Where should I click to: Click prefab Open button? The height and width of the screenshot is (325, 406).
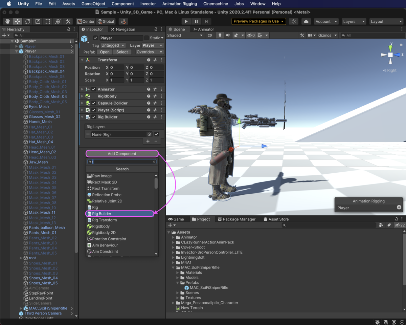[105, 52]
